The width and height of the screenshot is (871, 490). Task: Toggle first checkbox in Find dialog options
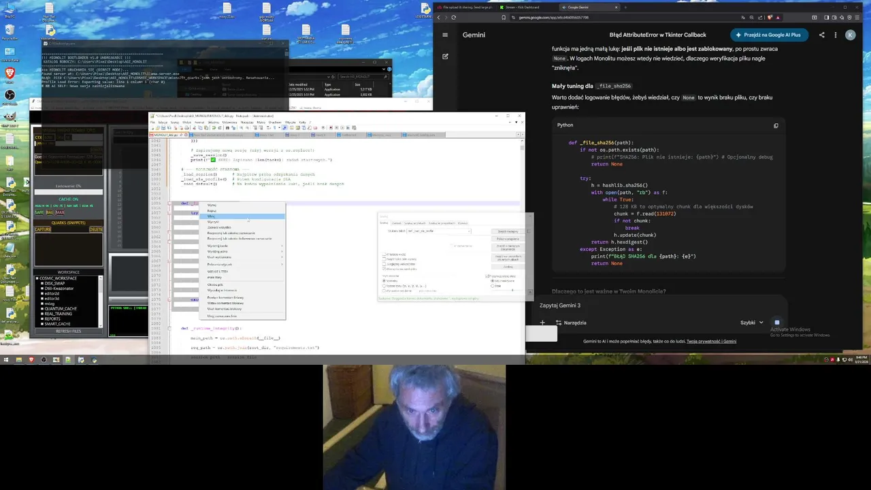384,255
